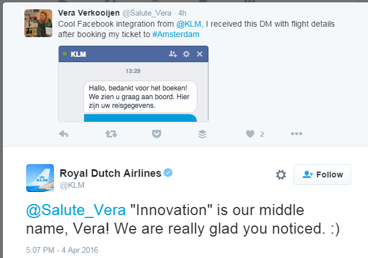368x258 pixels.
Task: Click the Buffer stack icon
Action: pyautogui.click(x=202, y=134)
